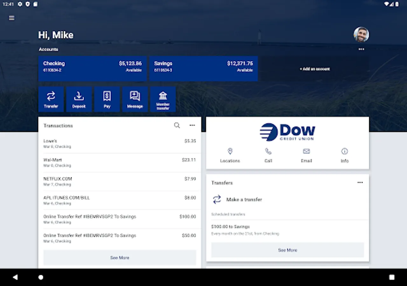Tap the Message quick action
407x286 pixels.
[135, 99]
